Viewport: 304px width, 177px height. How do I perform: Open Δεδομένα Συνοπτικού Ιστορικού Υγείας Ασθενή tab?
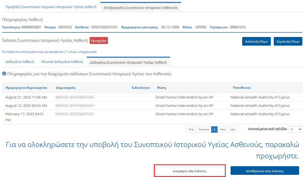(128, 62)
